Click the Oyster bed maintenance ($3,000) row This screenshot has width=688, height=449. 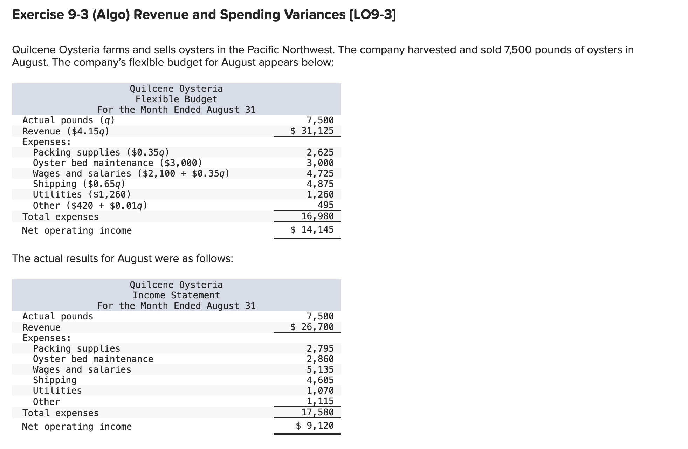(117, 163)
